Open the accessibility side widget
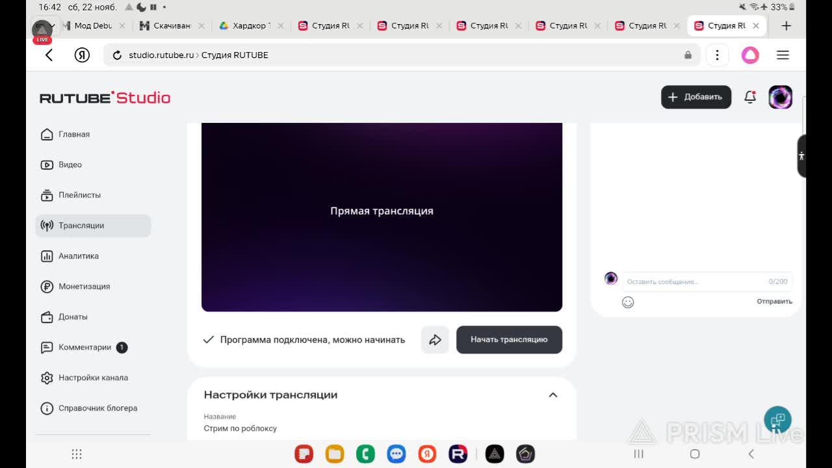 (x=801, y=156)
